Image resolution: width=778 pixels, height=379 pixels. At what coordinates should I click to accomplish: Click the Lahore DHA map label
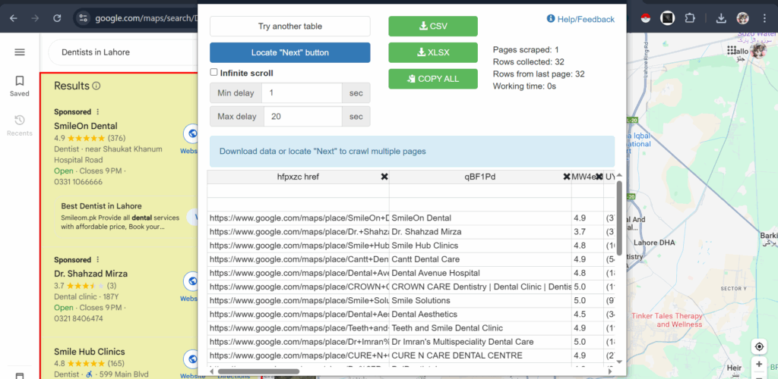point(653,243)
